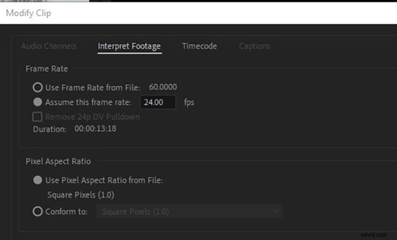Viewport: 397px width, 240px height.
Task: Switch to the Audio Channels tab
Action: (x=48, y=46)
